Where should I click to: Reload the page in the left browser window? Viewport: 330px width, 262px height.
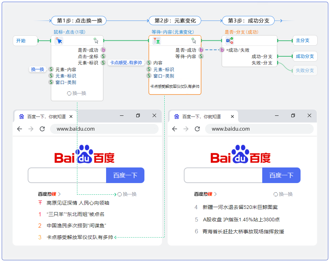click(x=42, y=129)
